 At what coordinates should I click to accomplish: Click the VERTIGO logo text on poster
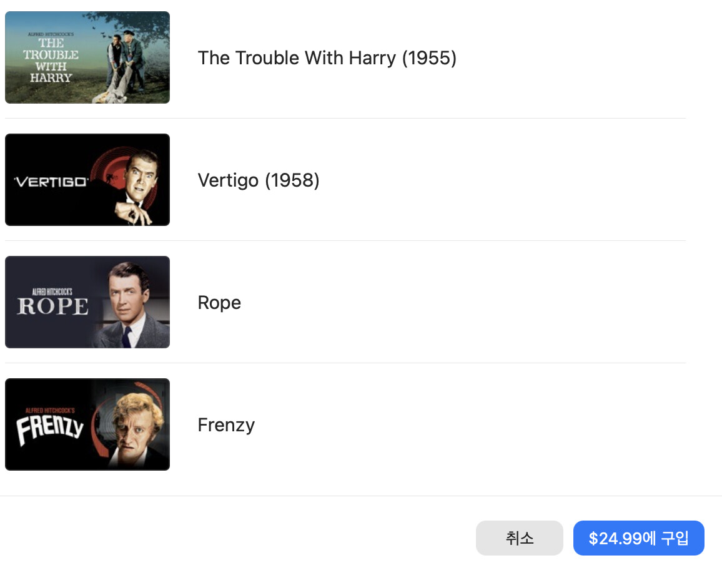point(51,182)
